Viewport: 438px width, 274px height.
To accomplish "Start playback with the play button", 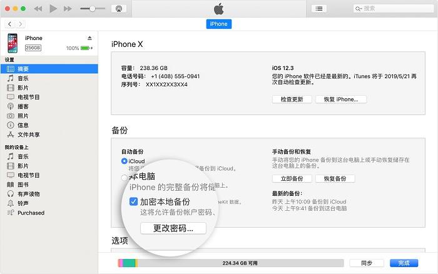I will point(53,9).
